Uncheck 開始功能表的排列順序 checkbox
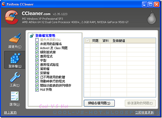 pyautogui.click(x=37, y=86)
